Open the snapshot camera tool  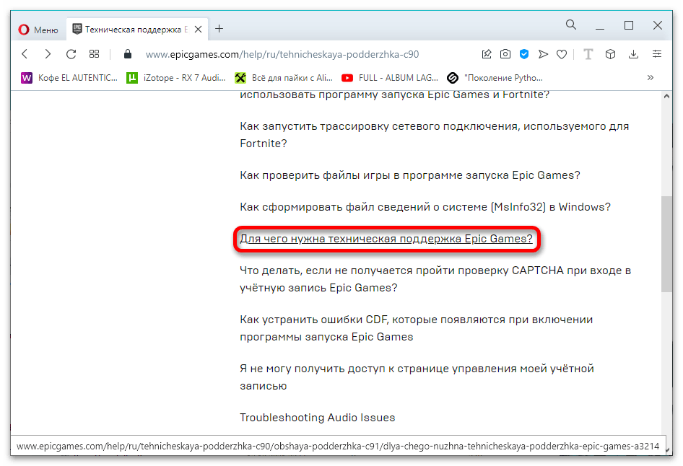click(505, 54)
